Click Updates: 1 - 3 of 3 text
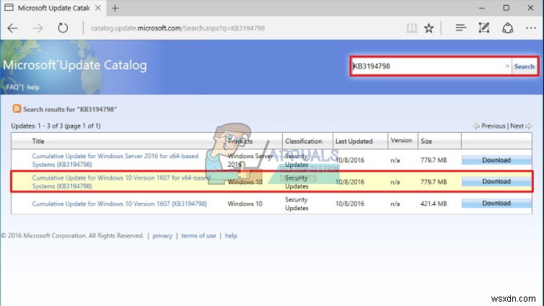 tap(56, 126)
